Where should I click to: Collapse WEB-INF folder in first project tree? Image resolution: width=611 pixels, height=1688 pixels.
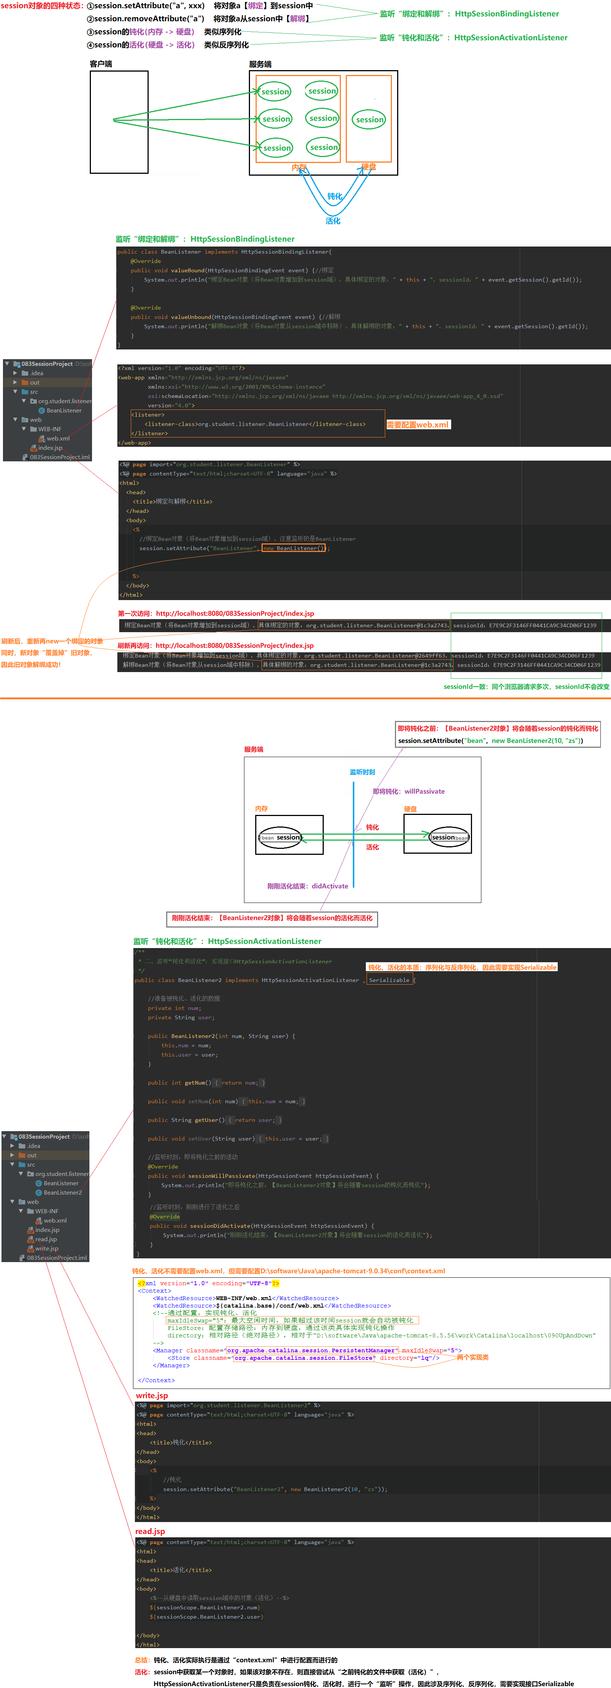pos(24,429)
